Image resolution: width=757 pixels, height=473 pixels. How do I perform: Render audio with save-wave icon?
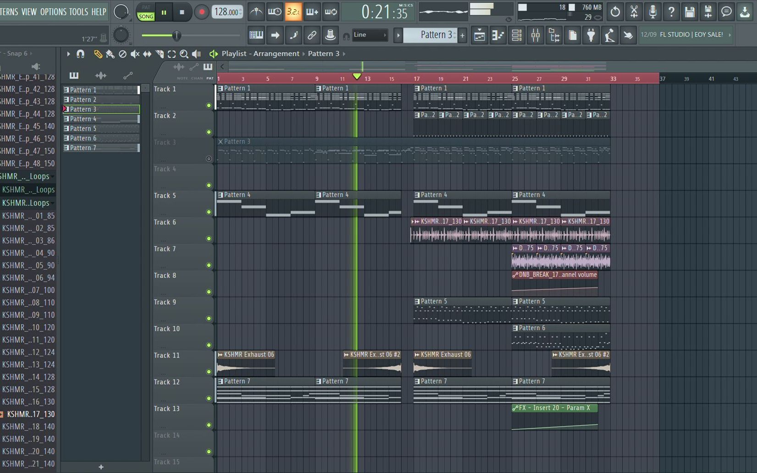tap(708, 12)
